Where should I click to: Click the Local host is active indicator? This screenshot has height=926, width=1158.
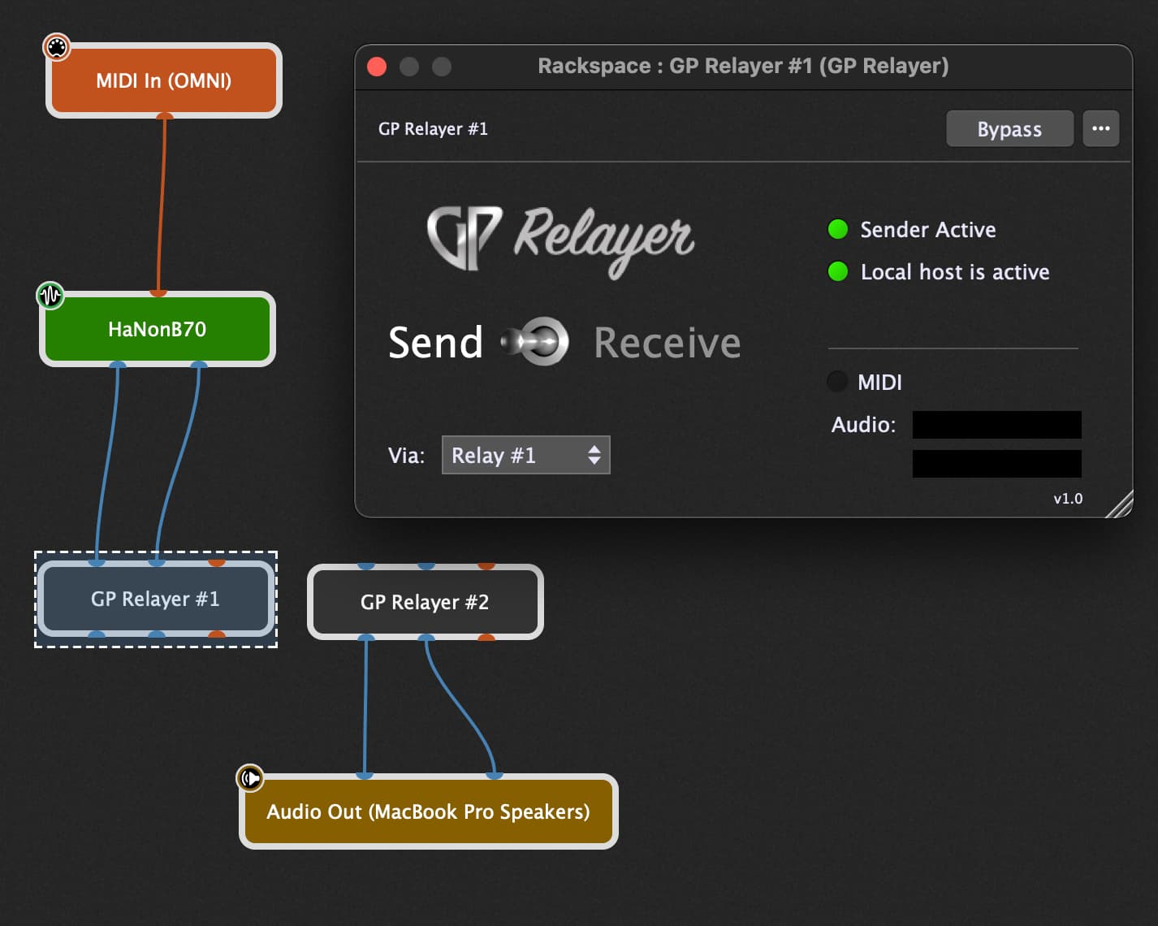838,271
